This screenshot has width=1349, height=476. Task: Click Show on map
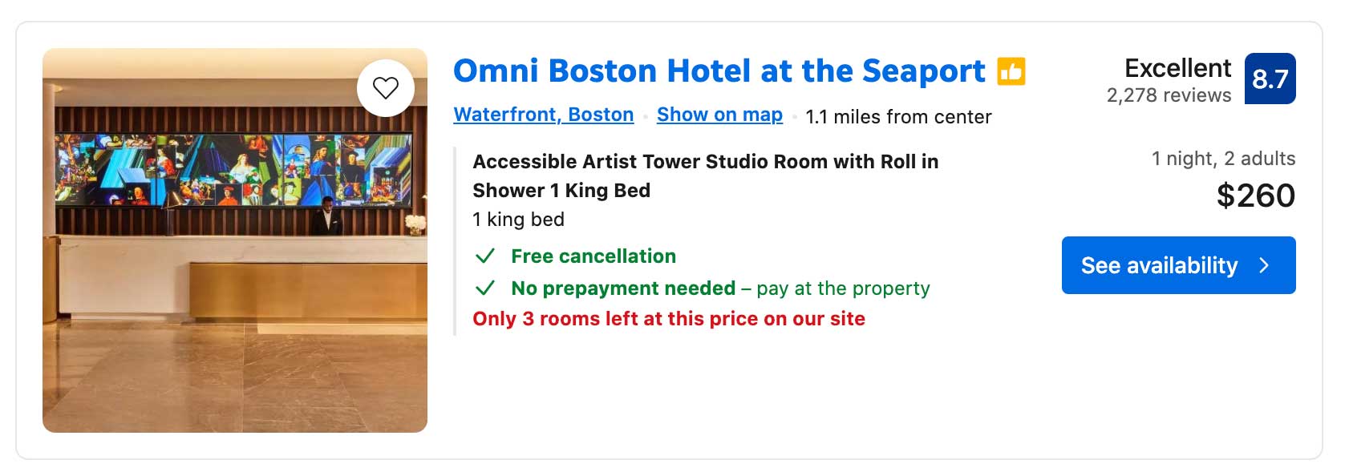719,114
